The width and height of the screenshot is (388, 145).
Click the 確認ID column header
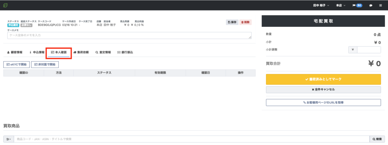pyautogui.click(x=23, y=73)
